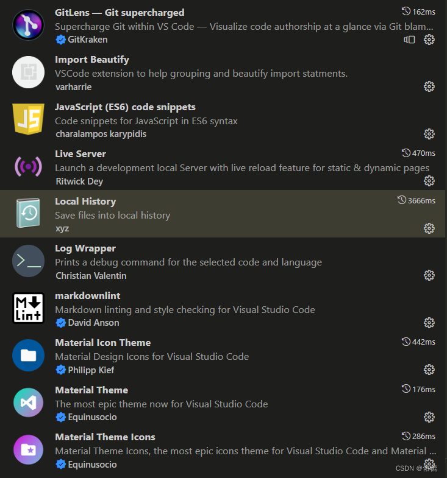Click the Material Theme Icons star-folder logo
Image resolution: width=447 pixels, height=478 pixels.
click(x=29, y=449)
